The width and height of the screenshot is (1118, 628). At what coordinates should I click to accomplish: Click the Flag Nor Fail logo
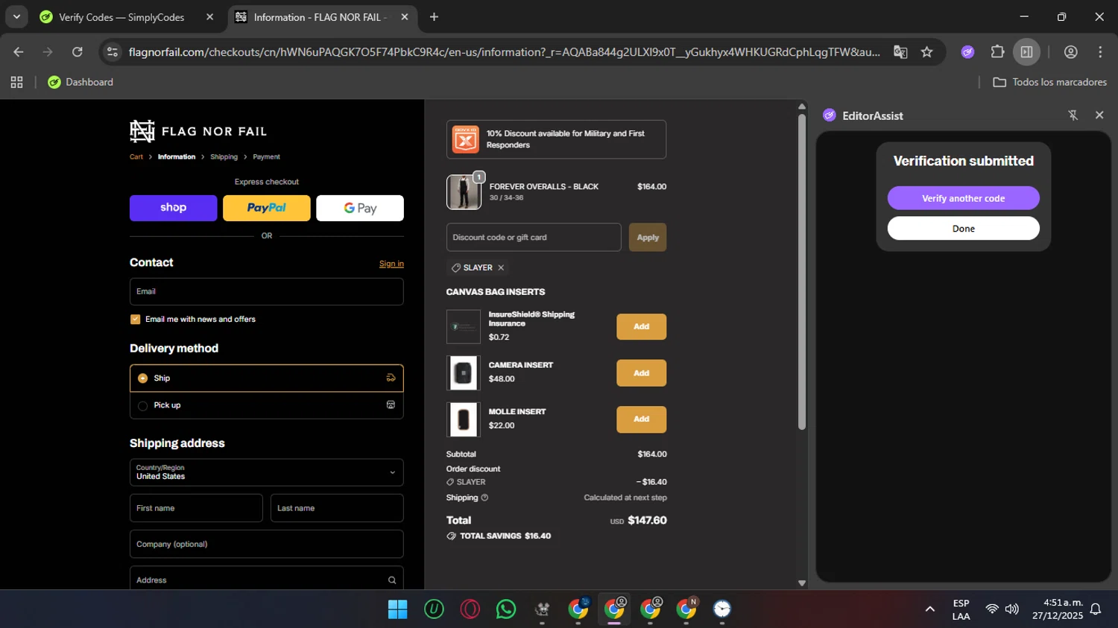pyautogui.click(x=198, y=131)
